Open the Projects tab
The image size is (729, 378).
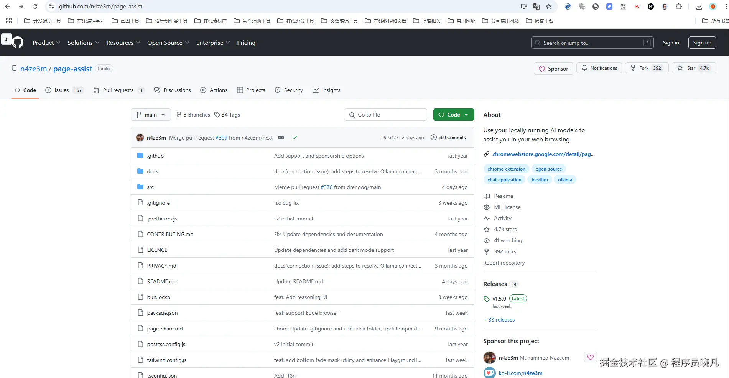coord(251,90)
